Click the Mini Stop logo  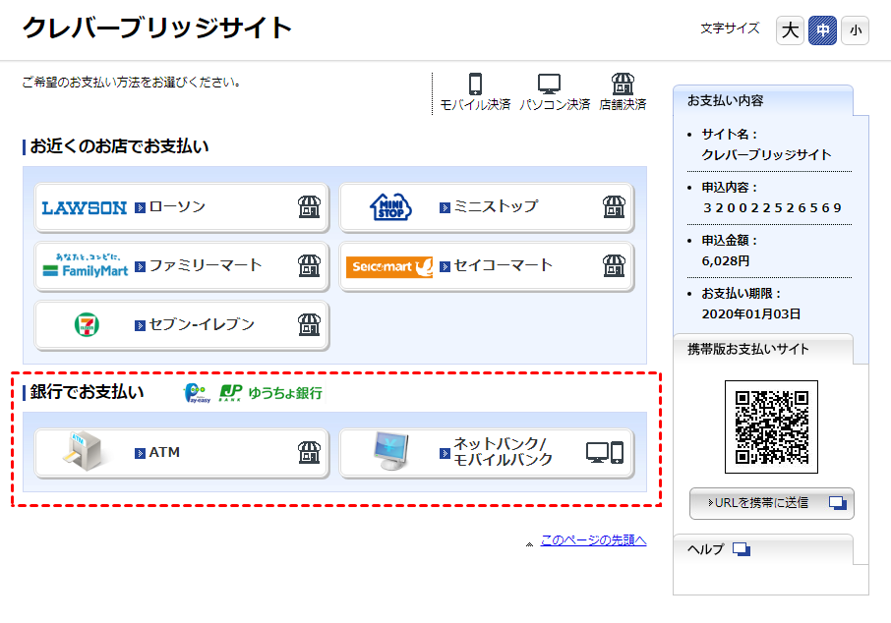(x=390, y=206)
